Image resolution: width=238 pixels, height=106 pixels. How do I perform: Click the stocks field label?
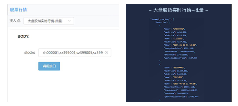(x=30, y=53)
